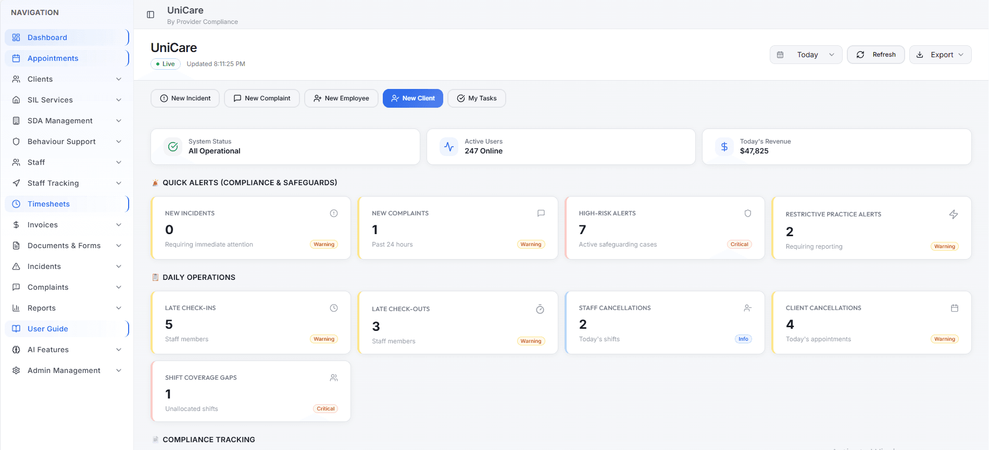Image resolution: width=989 pixels, height=450 pixels.
Task: Click the Info badge on Staff Cancellations
Action: pyautogui.click(x=743, y=339)
